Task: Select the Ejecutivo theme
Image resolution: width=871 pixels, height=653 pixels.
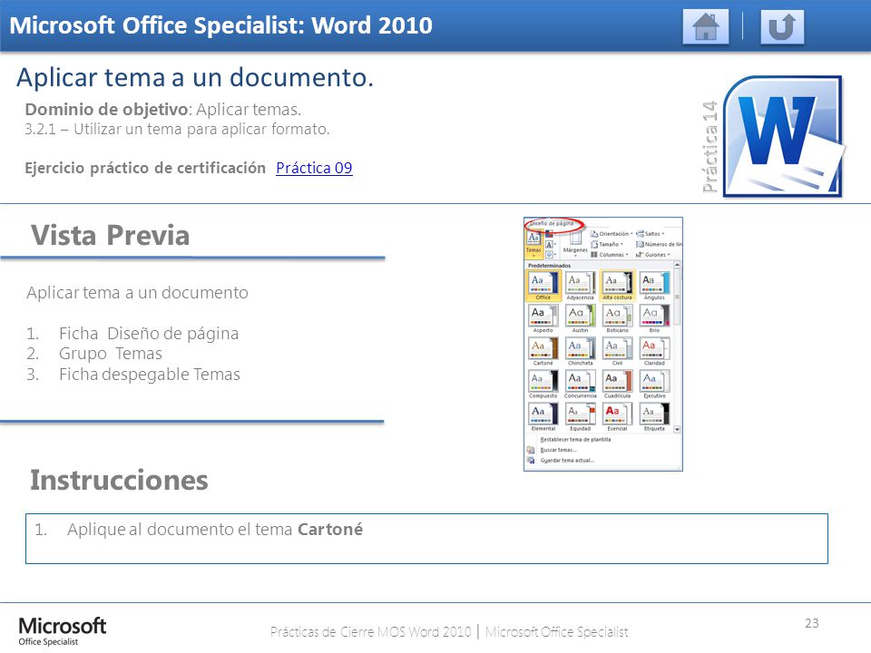Action: (654, 384)
